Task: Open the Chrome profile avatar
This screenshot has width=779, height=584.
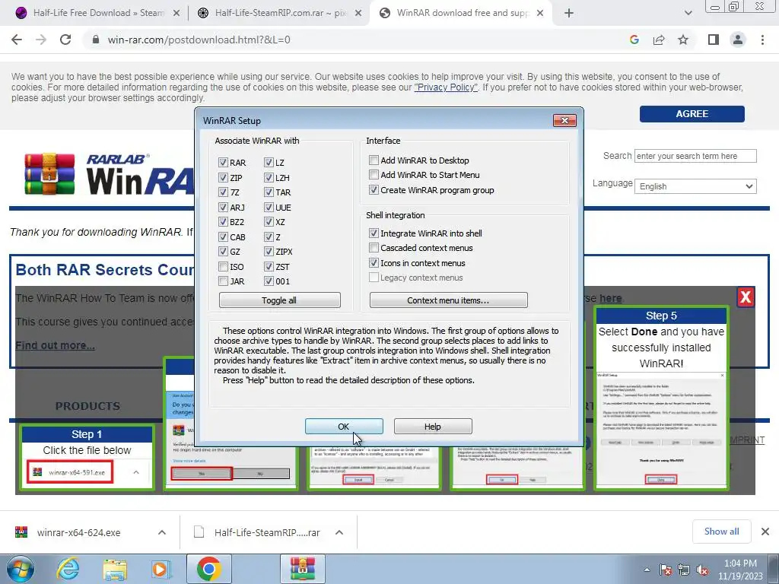Action: click(738, 40)
